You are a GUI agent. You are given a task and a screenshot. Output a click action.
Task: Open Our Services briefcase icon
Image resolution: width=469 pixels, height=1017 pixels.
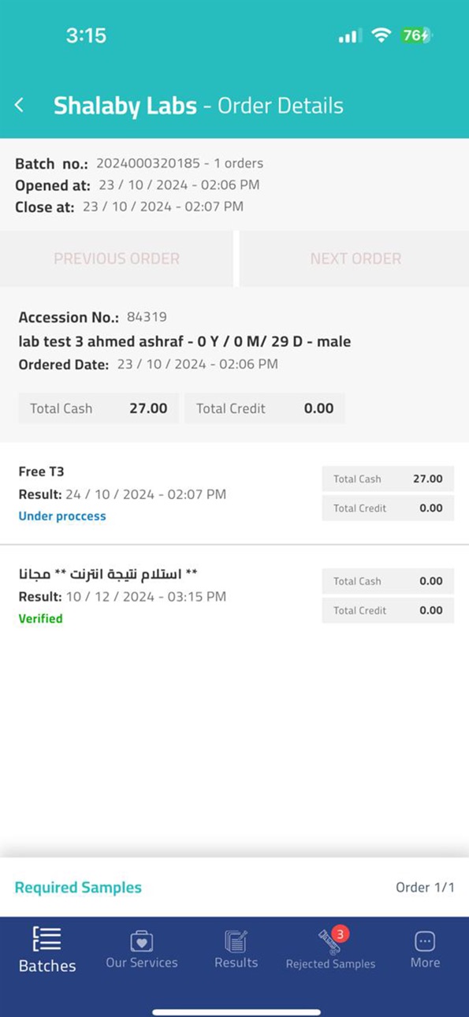coord(141,941)
